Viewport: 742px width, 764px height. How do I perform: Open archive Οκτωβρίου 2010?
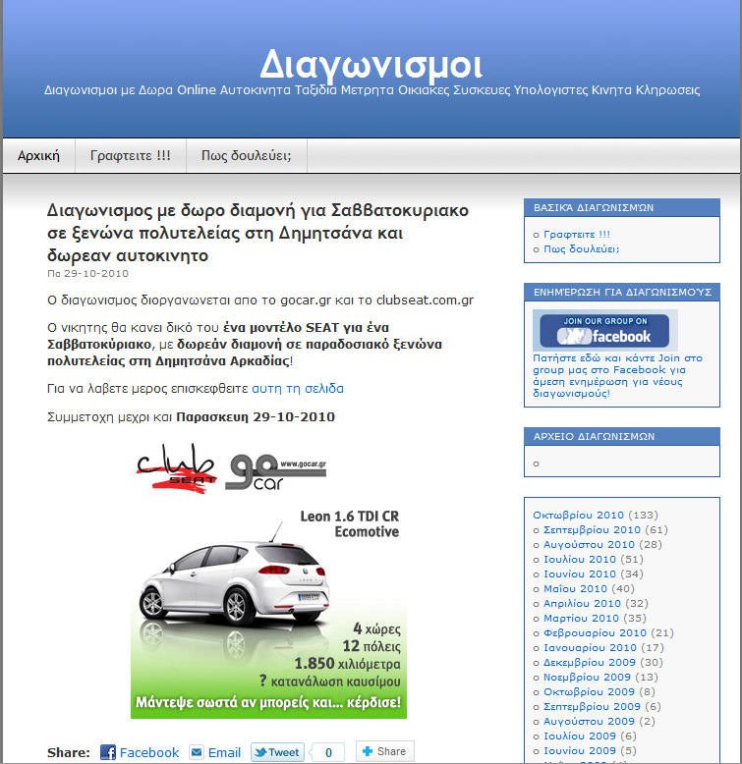pyautogui.click(x=578, y=515)
